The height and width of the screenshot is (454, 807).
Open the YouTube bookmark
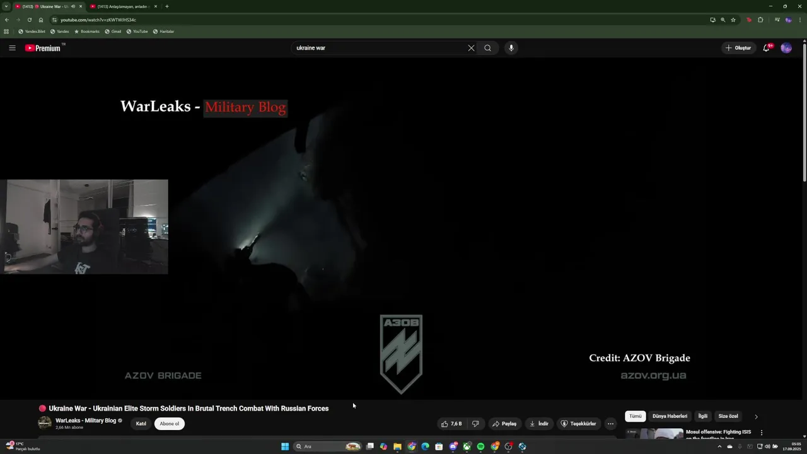(x=137, y=32)
